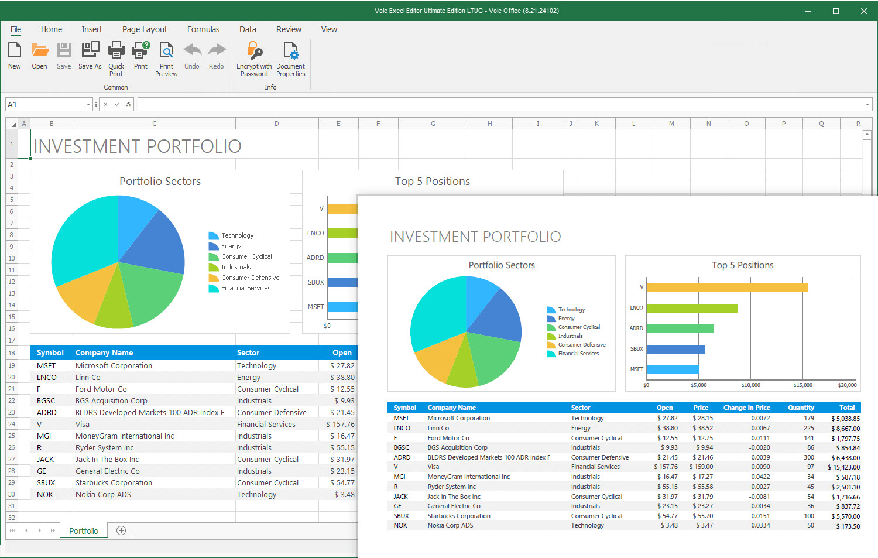Open insert function fx icon
Viewport: 878px width, 558px height.
point(128,104)
